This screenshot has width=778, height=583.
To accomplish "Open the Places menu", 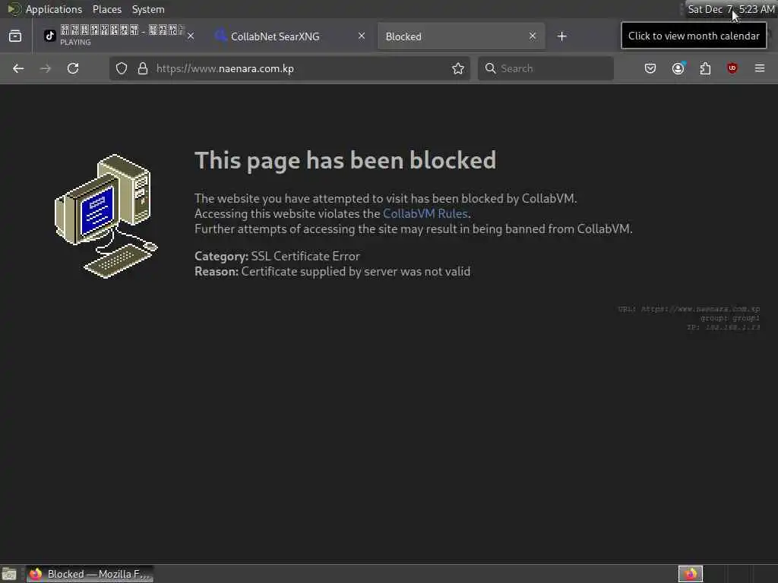I will [106, 9].
